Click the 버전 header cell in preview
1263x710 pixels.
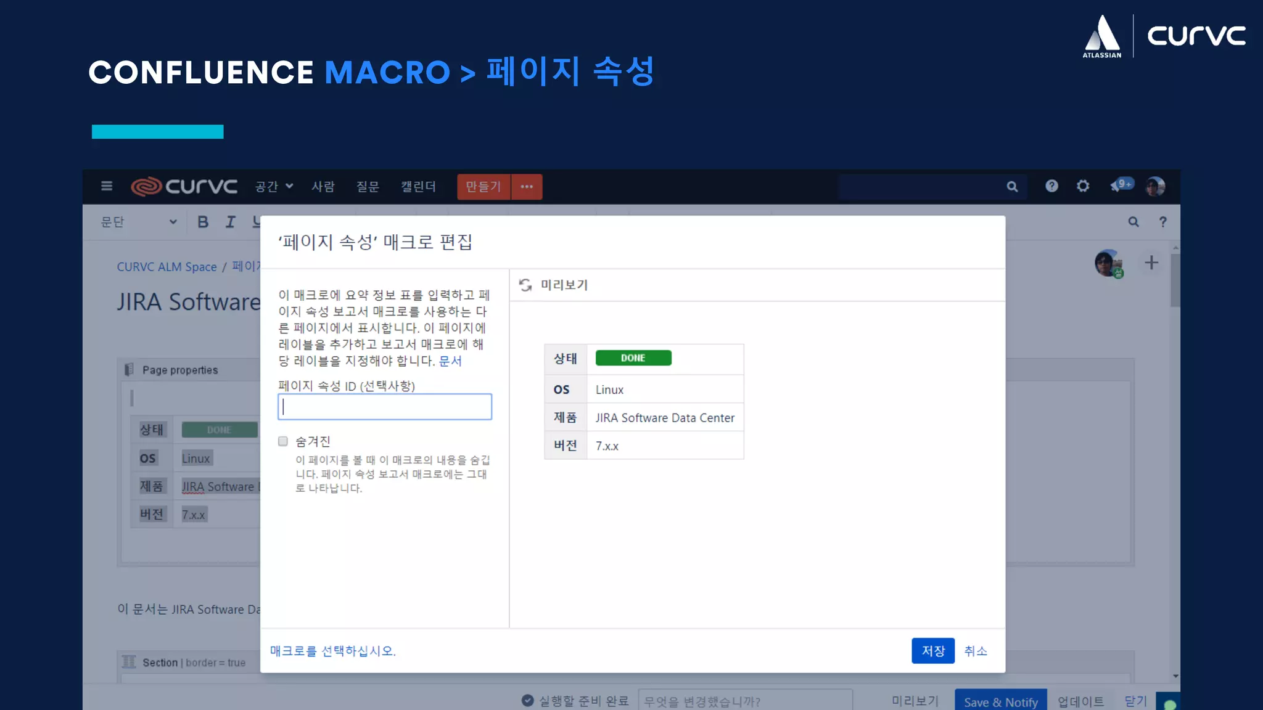click(x=566, y=446)
